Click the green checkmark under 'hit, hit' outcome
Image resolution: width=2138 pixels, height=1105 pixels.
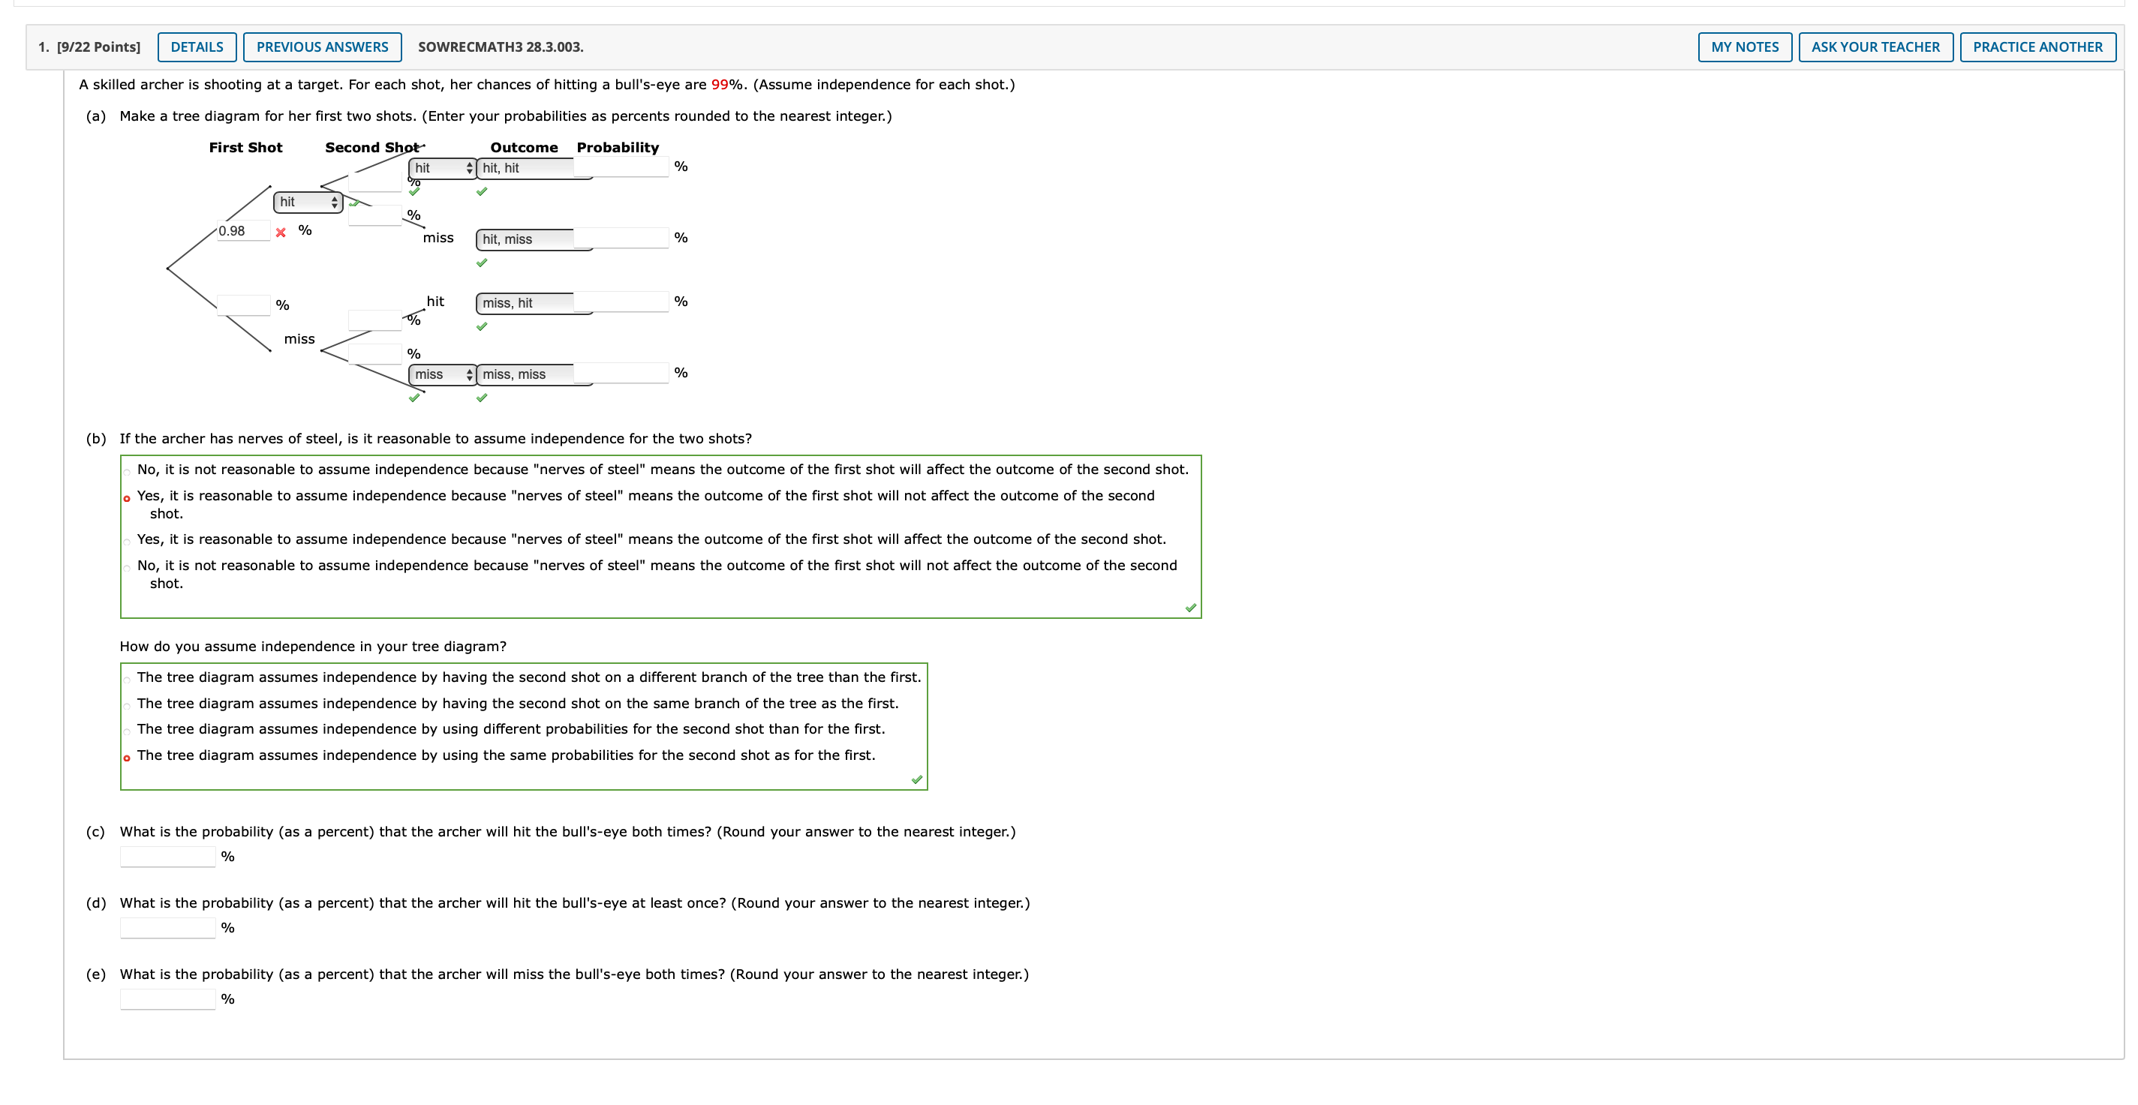pyautogui.click(x=481, y=191)
